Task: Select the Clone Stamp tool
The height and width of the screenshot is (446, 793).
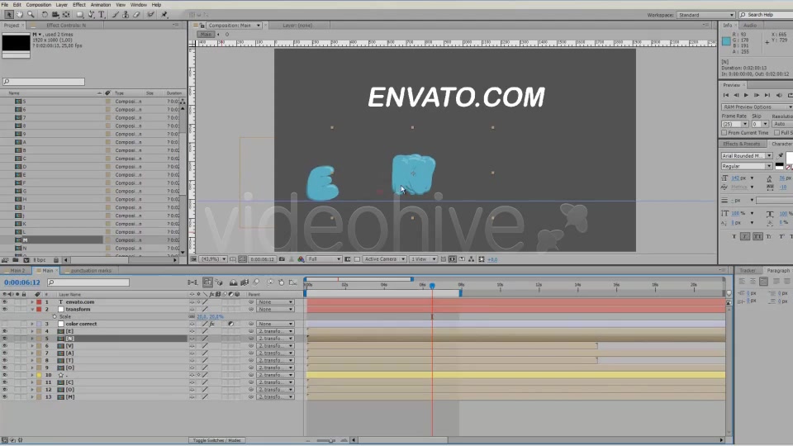Action: pos(126,15)
